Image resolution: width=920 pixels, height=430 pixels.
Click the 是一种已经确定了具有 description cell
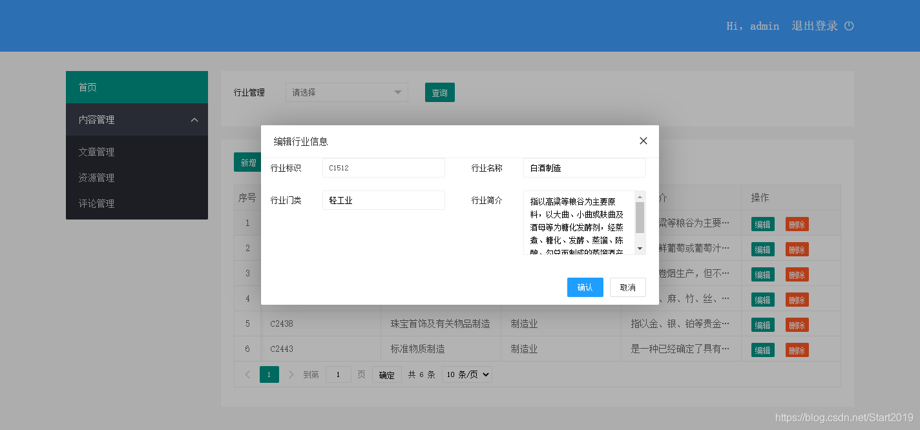point(682,349)
